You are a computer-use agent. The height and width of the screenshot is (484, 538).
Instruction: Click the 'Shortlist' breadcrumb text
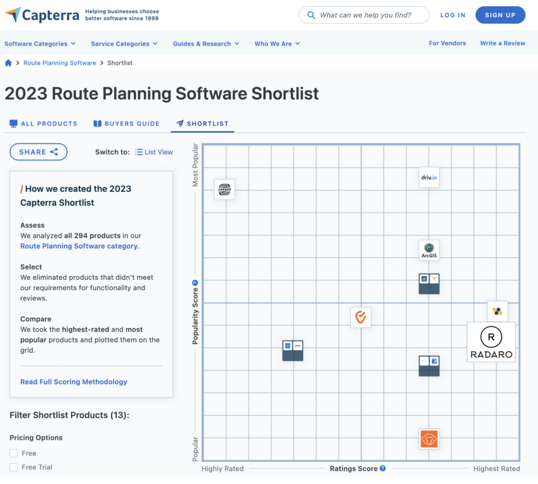tap(120, 62)
